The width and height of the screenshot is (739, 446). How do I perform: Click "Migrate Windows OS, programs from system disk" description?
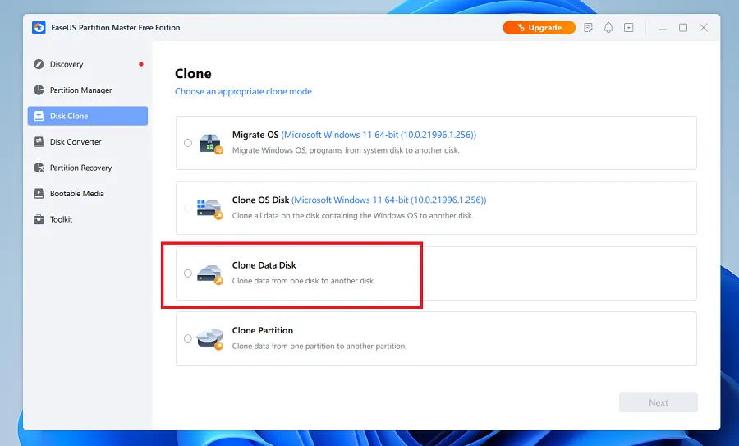[x=346, y=150]
